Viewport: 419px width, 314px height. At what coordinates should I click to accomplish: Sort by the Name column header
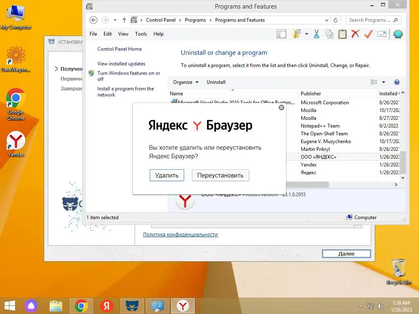[233, 94]
